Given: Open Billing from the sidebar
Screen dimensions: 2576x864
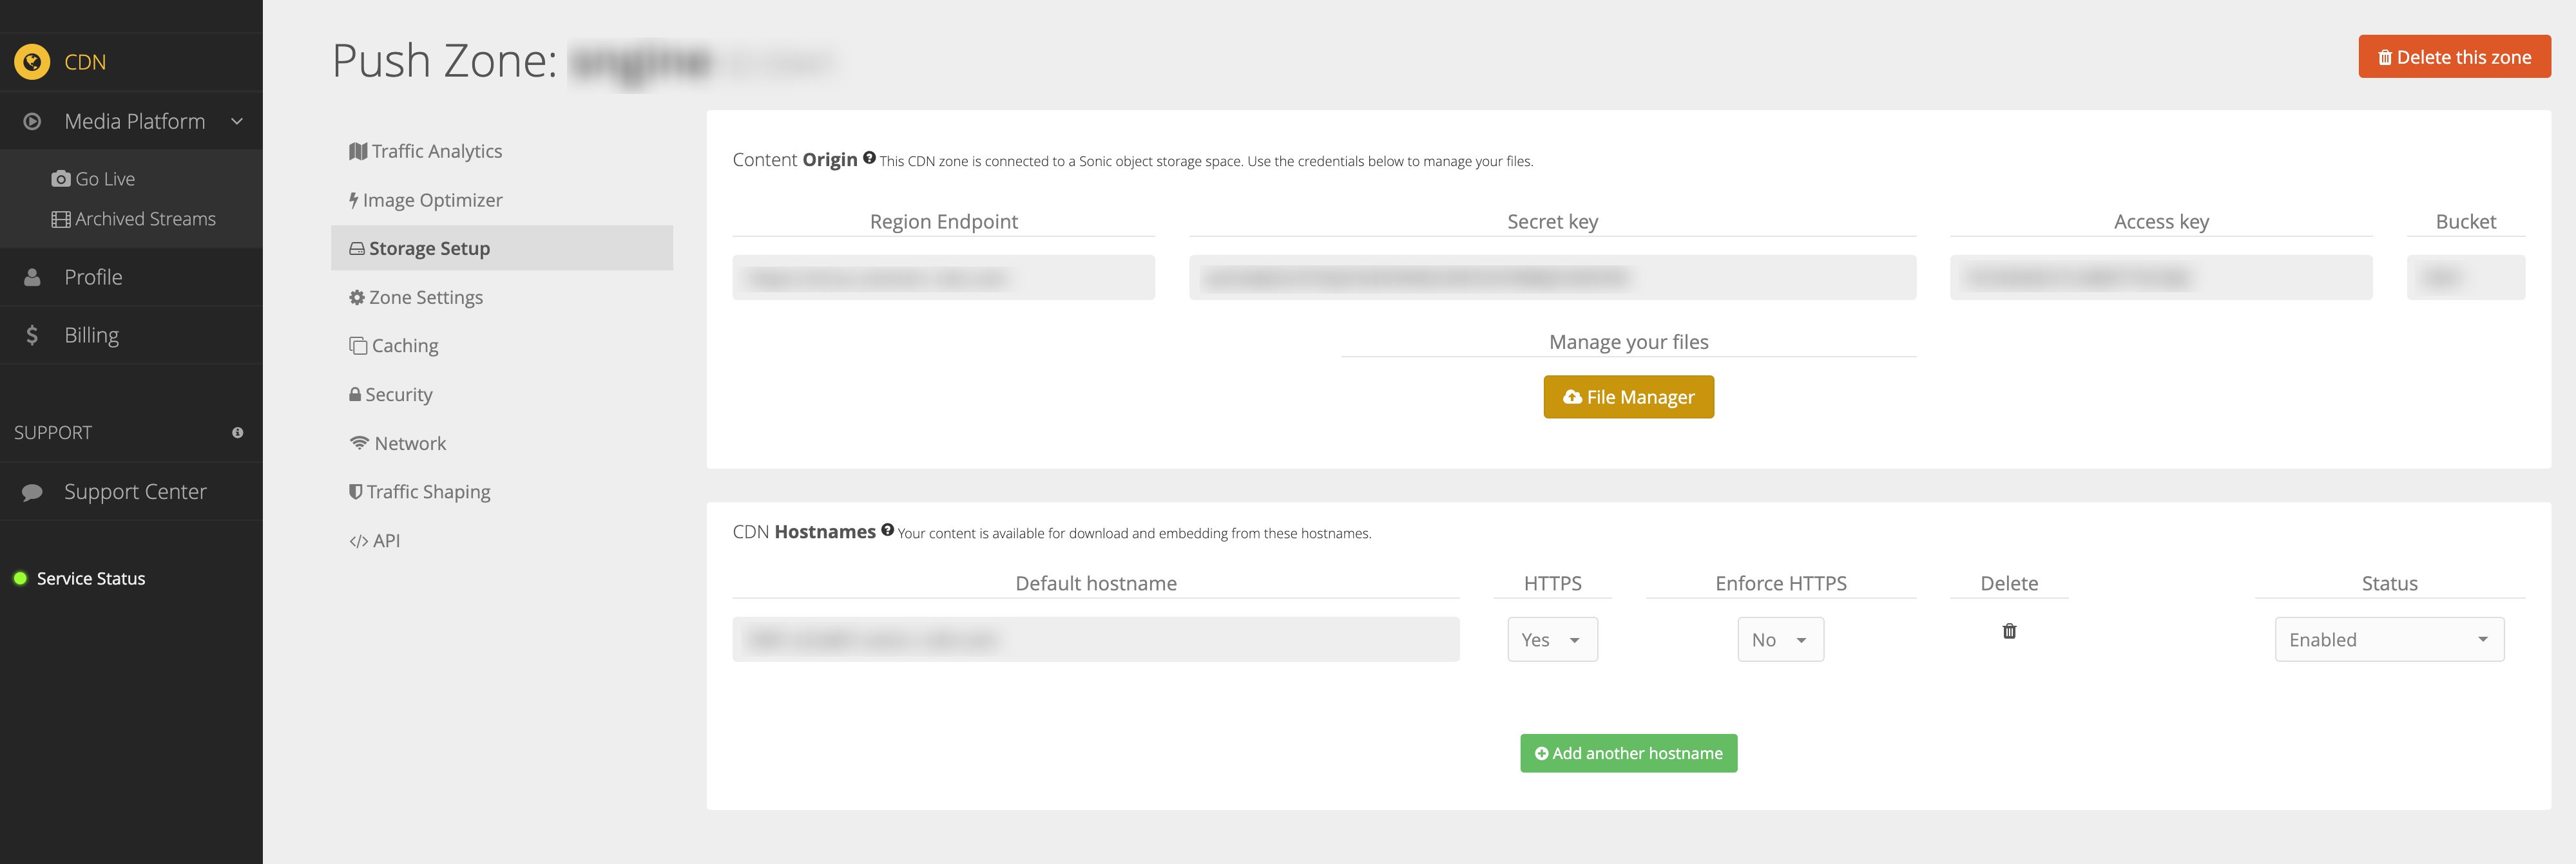Looking at the screenshot, I should click(x=91, y=335).
